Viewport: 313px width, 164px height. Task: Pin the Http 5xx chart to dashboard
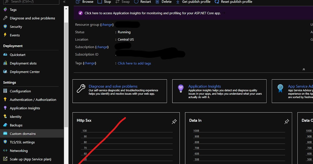pyautogui.click(x=174, y=121)
